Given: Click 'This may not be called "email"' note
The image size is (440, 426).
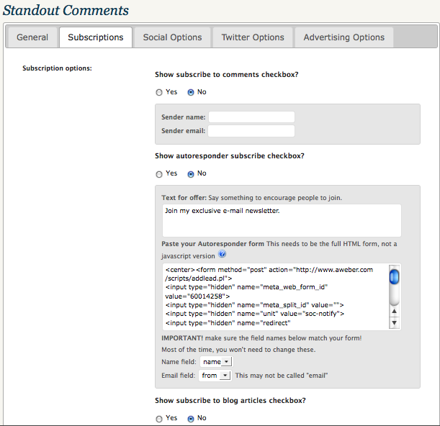Looking at the screenshot, I should 282,376.
